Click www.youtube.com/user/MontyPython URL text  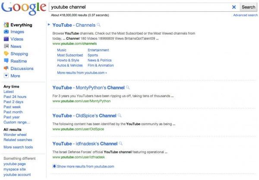click(x=82, y=101)
